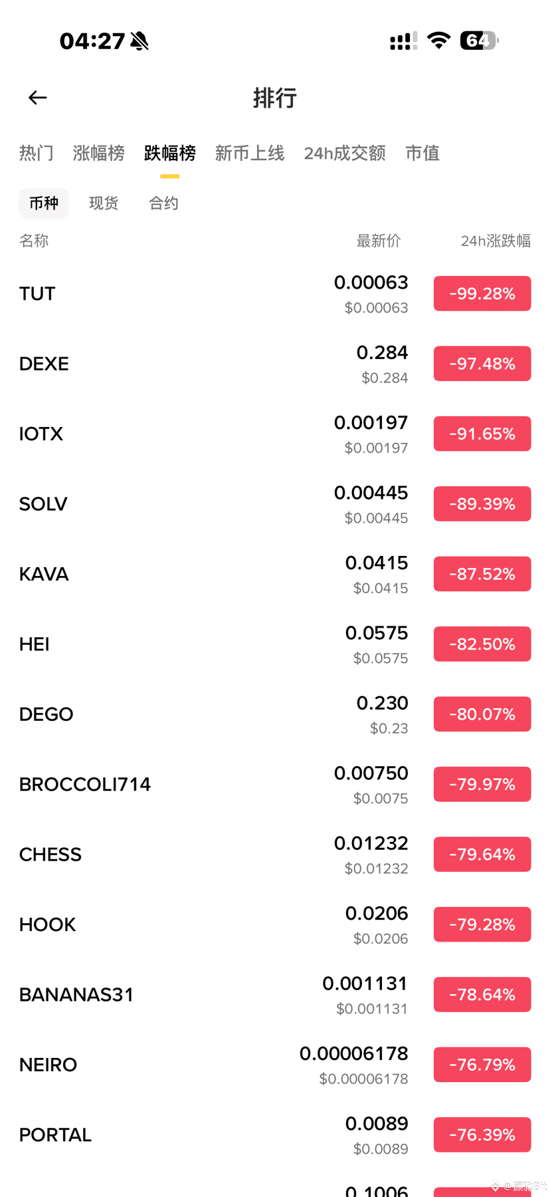This screenshot has height=1197, width=550.
Task: Tap the battery indicator icon
Action: [479, 41]
